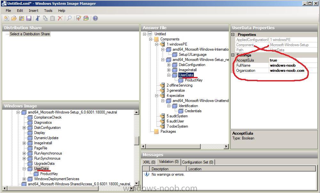Select the Packages folder node
The image size is (320, 193).
point(168,131)
